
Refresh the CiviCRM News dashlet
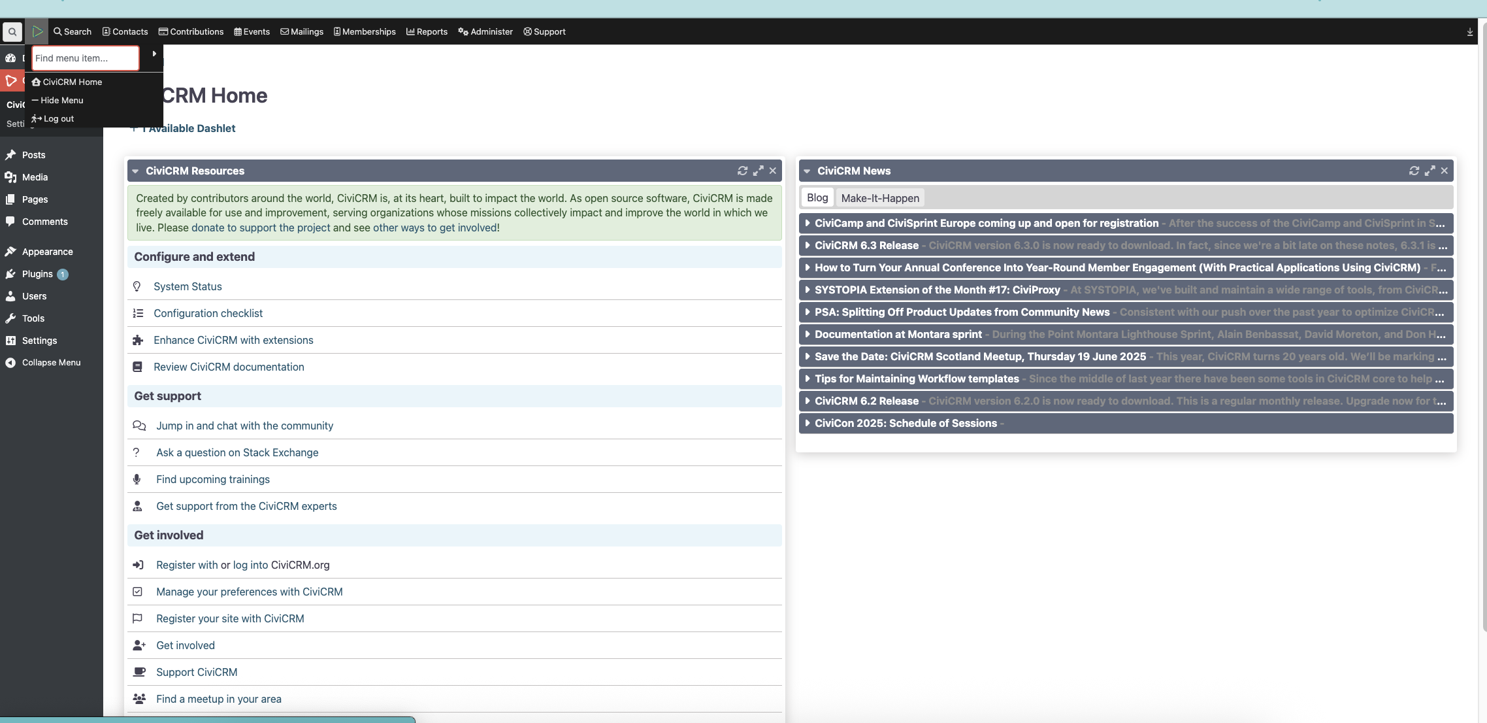1414,171
